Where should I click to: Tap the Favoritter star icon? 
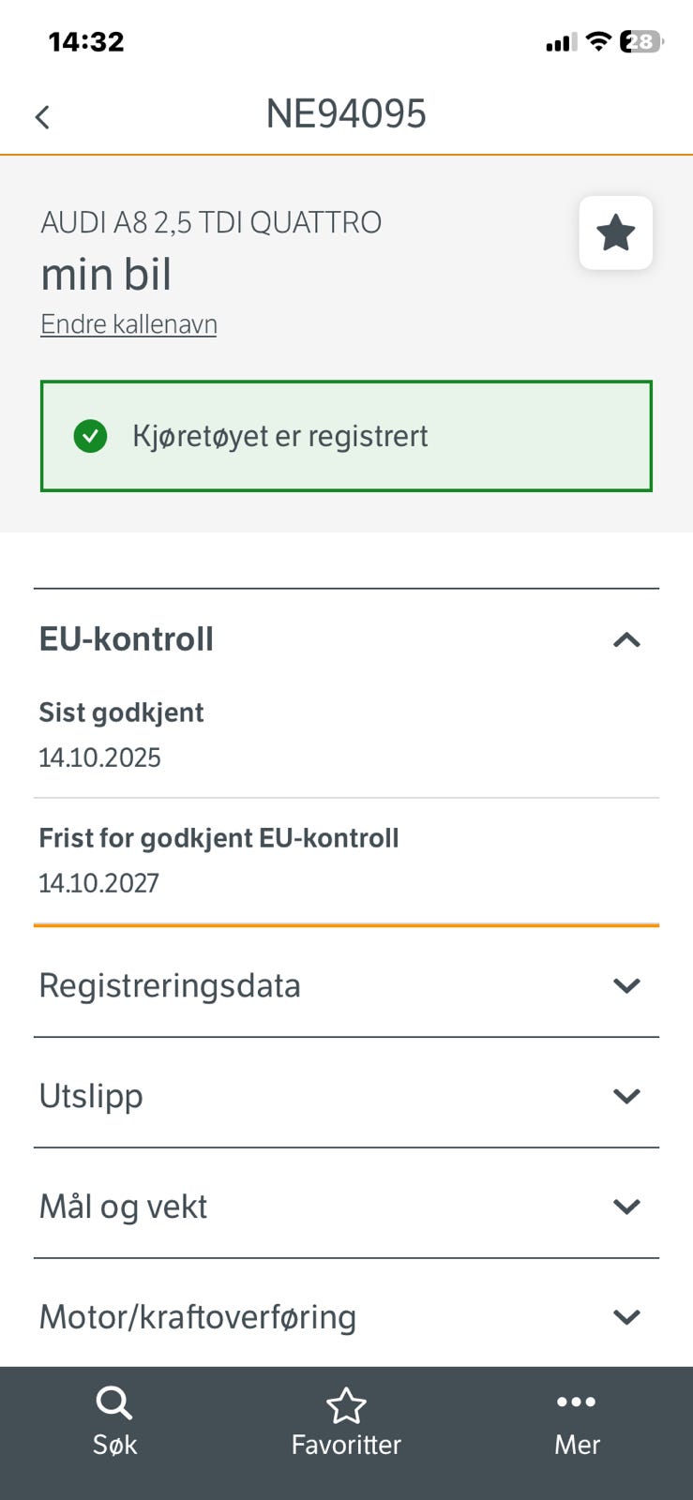[346, 1405]
